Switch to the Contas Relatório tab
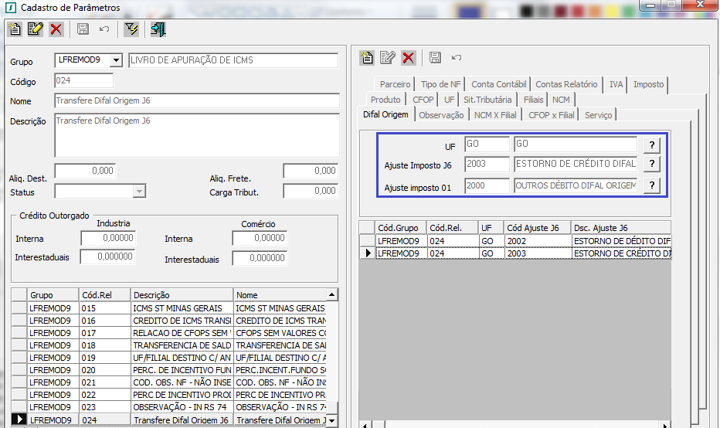The height and width of the screenshot is (428, 720). click(x=566, y=84)
